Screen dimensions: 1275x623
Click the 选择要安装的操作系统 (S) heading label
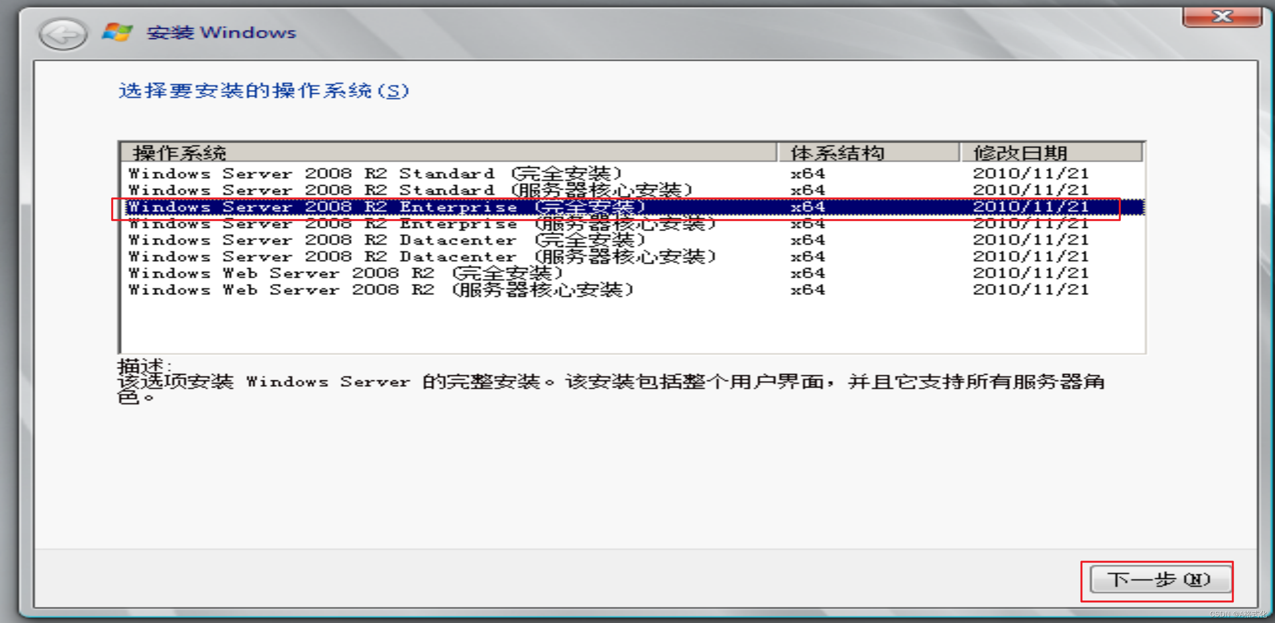[263, 91]
